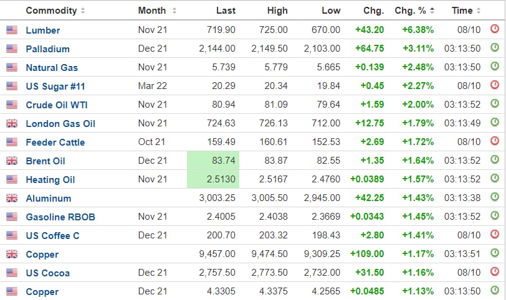Viewport: 506px width, 300px height.
Task: Click the Oct 21 month for Feeder Cattle
Action: pos(151,142)
